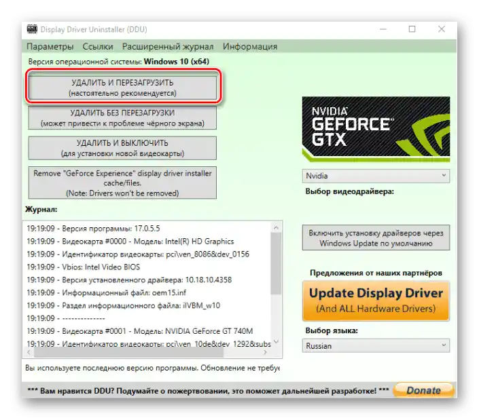
Task: Select log line 'Раздел информационного файла: iIVBM_w10'
Action: (124, 305)
